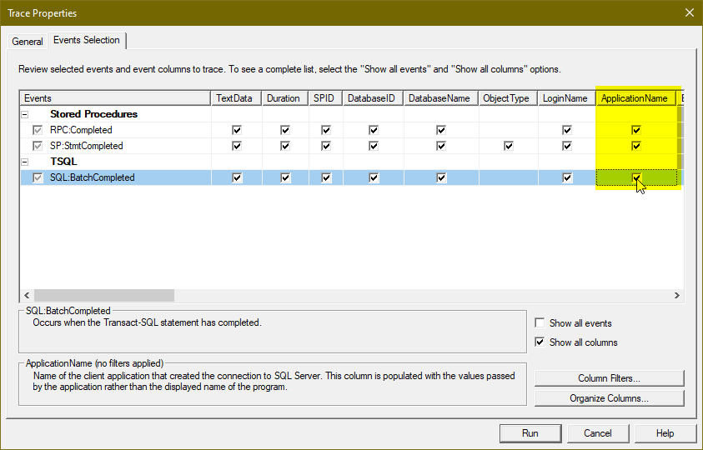This screenshot has height=450, width=703.
Task: Click the Help button
Action: (665, 433)
